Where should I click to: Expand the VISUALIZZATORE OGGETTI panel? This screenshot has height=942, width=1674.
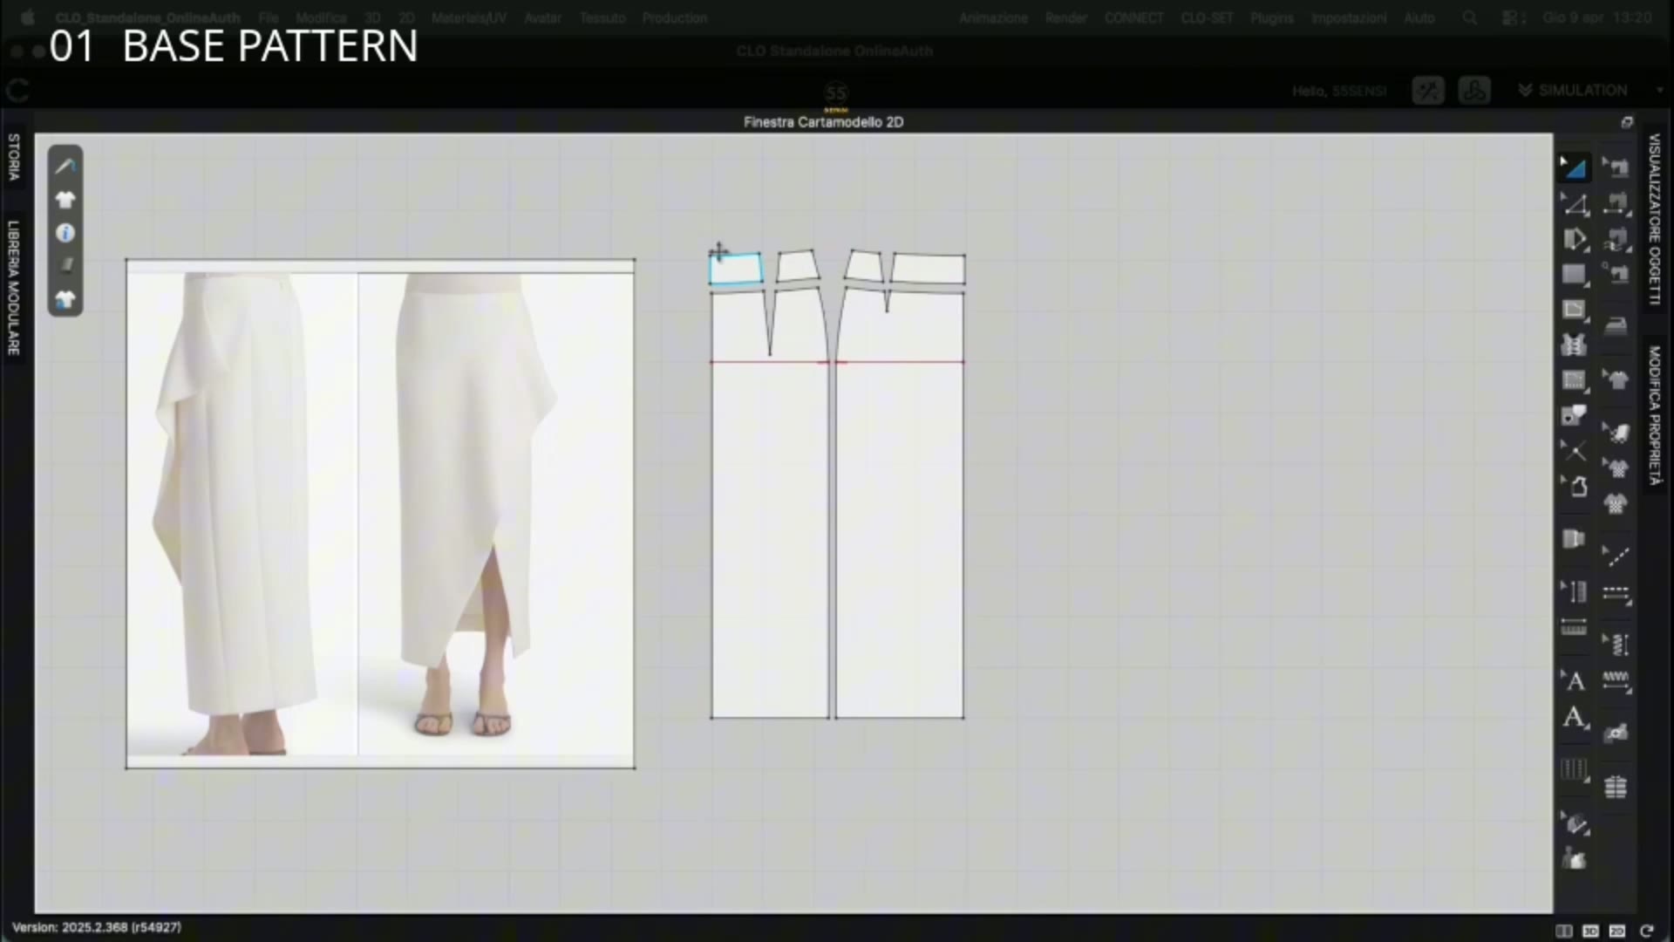[1654, 219]
